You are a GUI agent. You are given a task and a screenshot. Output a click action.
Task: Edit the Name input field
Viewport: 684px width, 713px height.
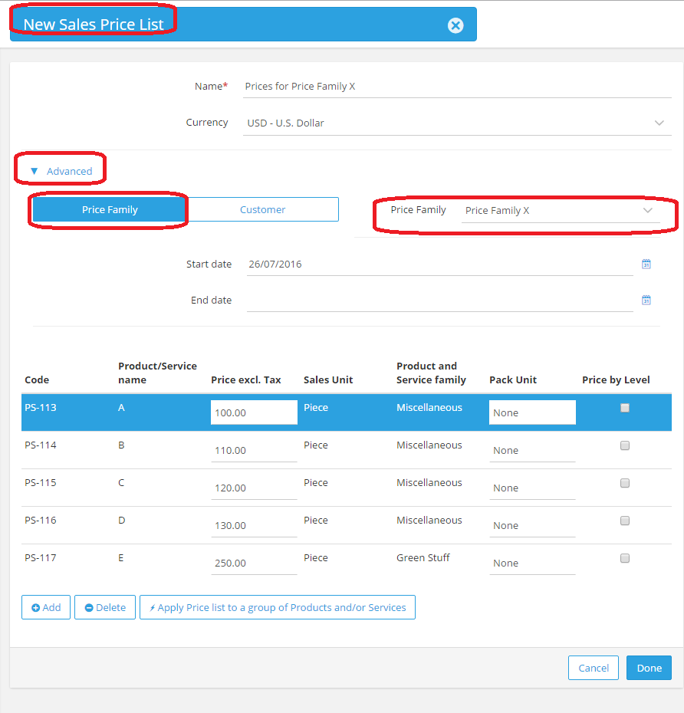tap(456, 87)
